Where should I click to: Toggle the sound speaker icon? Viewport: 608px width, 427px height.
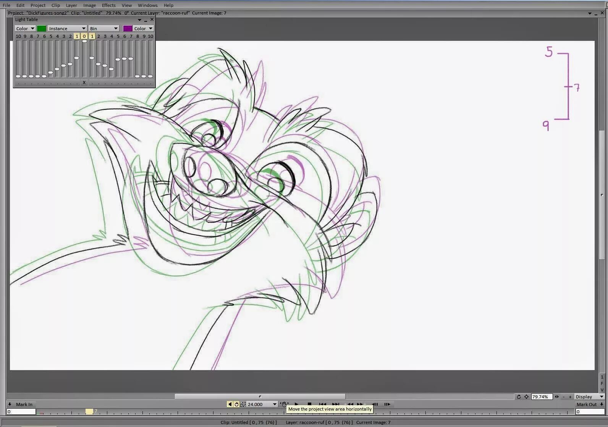click(x=230, y=404)
